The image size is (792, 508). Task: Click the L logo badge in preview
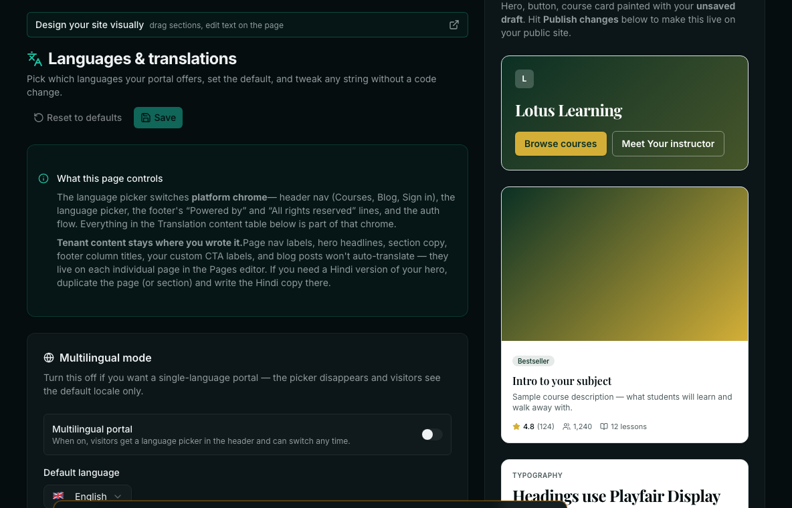click(524, 79)
